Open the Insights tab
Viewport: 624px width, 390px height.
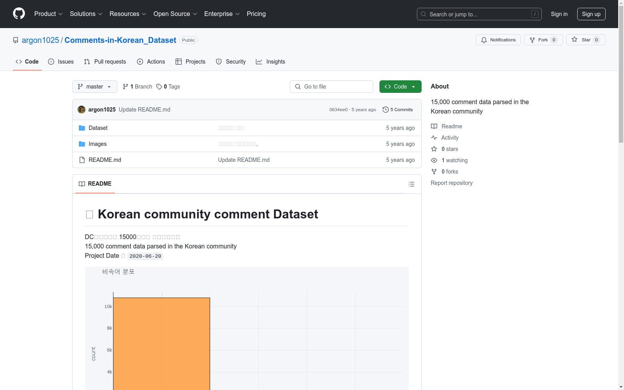point(271,62)
